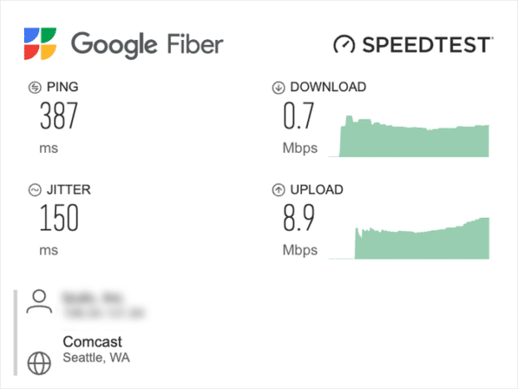518x389 pixels.
Task: Click the DOWNLOAD label
Action: point(328,87)
